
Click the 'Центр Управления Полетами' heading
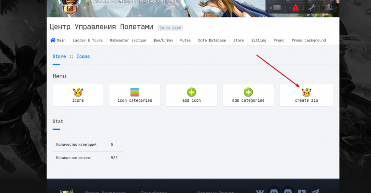pyautogui.click(x=101, y=27)
